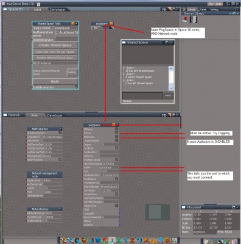The height and width of the screenshot is (244, 241).
Task: Toggle the Conflicts checkbox
Action: pyautogui.click(x=116, y=148)
